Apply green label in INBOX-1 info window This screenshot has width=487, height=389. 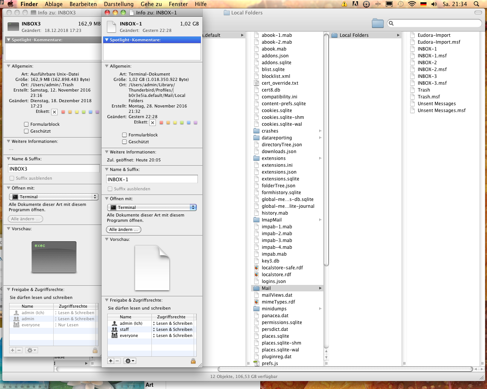[x=182, y=123]
